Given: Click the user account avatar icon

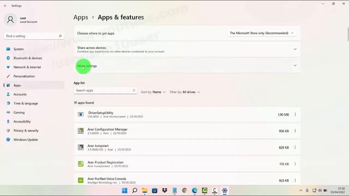Looking at the screenshot, I should [10, 20].
